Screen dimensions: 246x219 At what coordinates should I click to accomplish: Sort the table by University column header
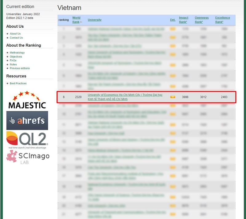click(94, 20)
